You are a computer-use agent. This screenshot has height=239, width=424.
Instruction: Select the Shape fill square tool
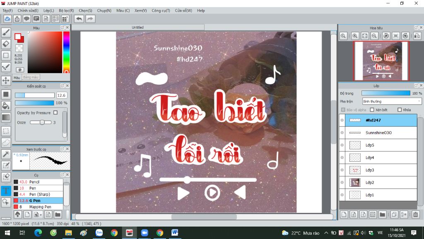[x=6, y=94]
